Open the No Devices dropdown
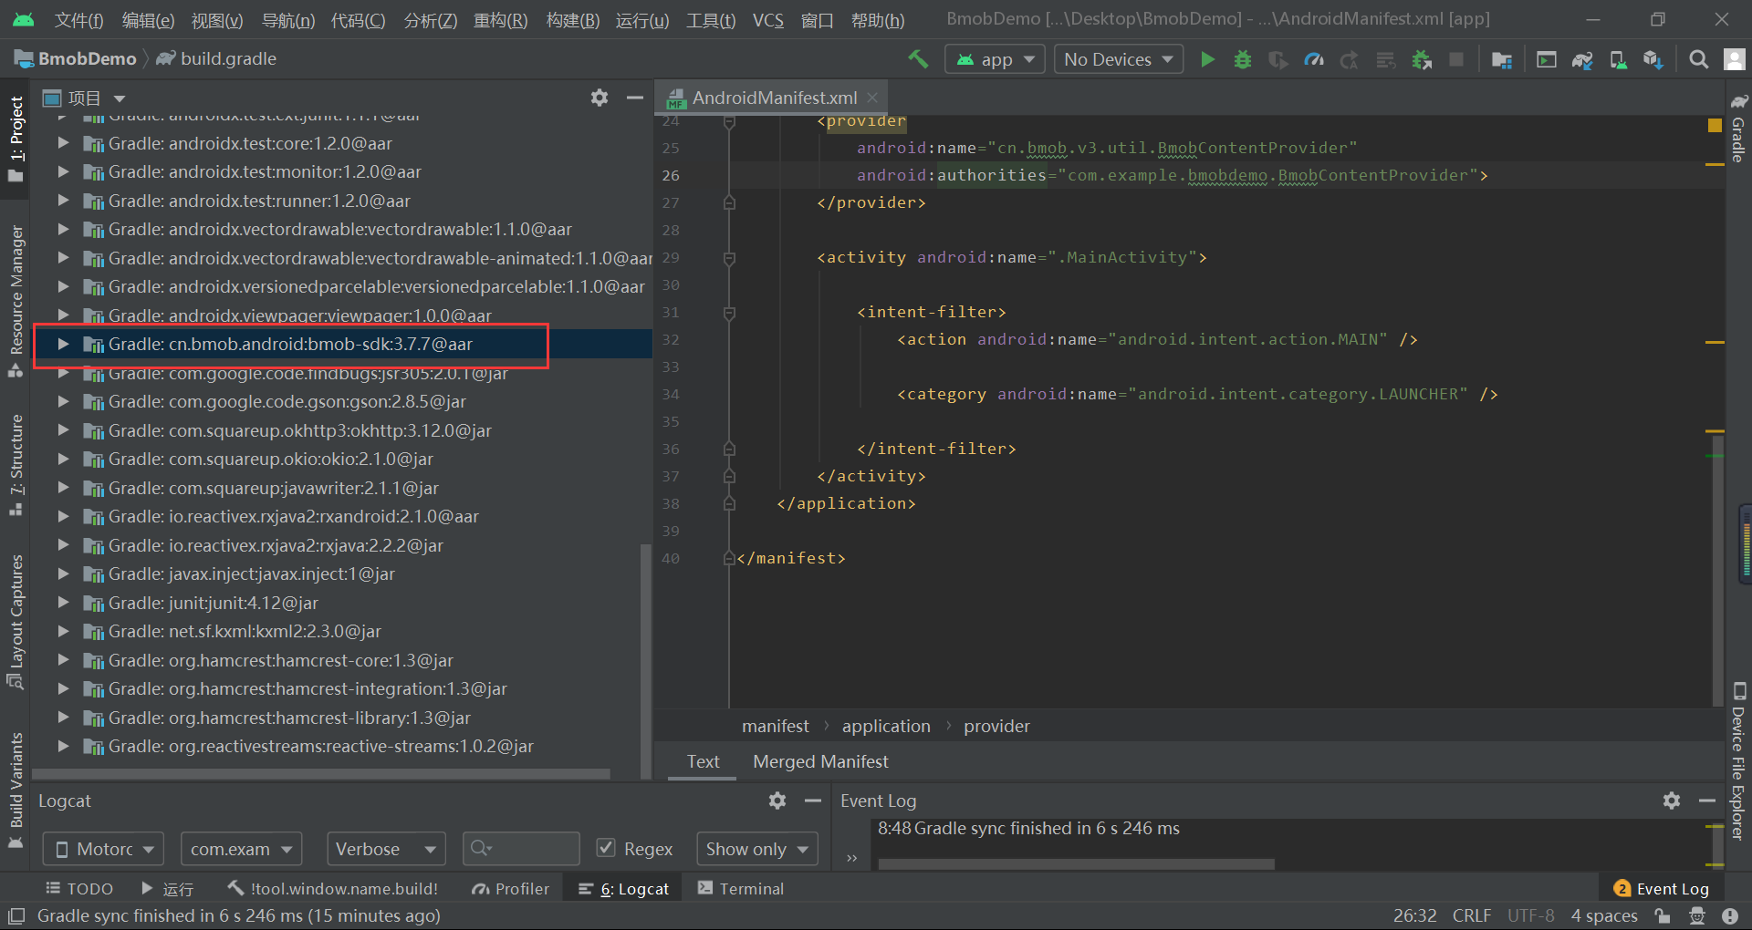The width and height of the screenshot is (1752, 930). pyautogui.click(x=1118, y=58)
